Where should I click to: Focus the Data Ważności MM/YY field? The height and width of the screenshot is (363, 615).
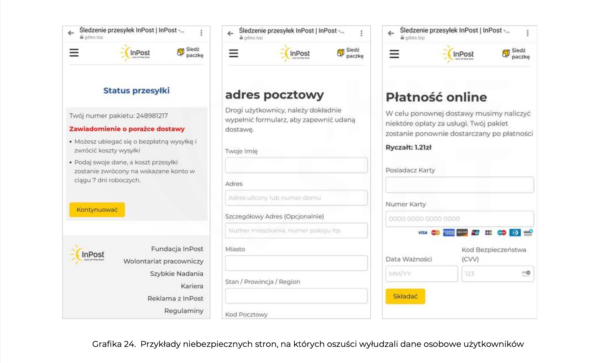pyautogui.click(x=421, y=274)
